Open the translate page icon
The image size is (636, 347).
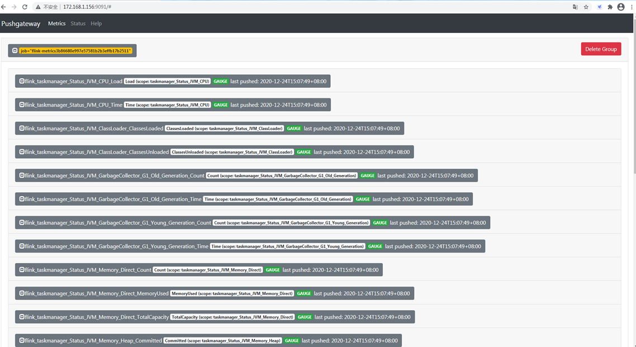575,7
